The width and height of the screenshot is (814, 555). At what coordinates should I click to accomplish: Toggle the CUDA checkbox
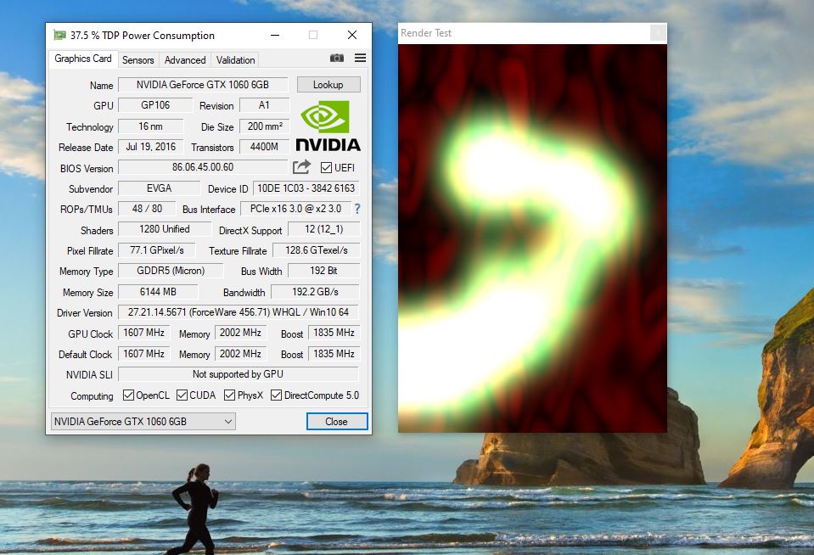coord(182,395)
